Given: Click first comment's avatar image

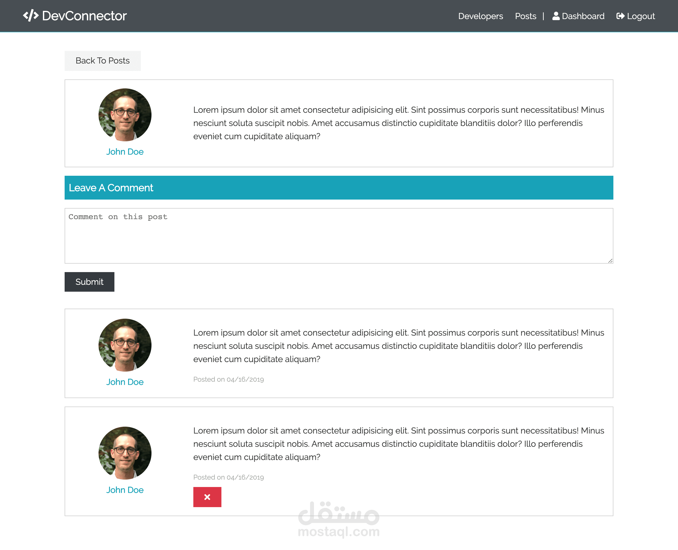Looking at the screenshot, I should (125, 345).
